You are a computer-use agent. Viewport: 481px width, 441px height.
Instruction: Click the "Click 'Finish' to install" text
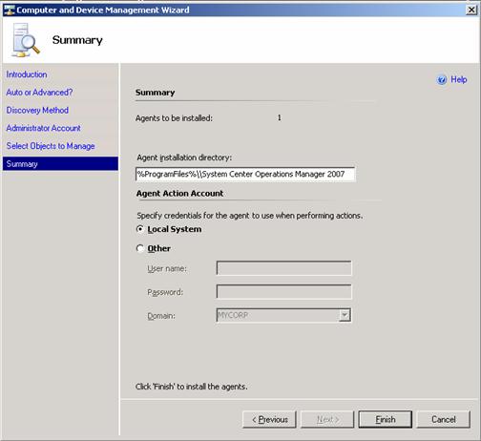[x=191, y=387]
